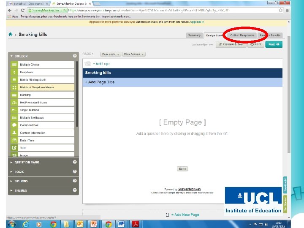
Task: Open the SurveyMonkey home icon
Action: point(11,34)
